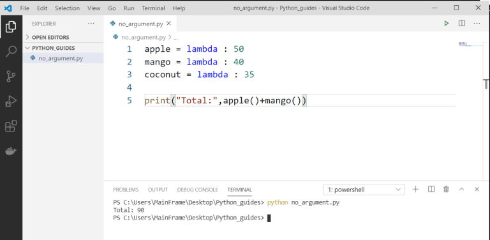
Task: Click the EXPLORER sidebar title
Action: [44, 24]
